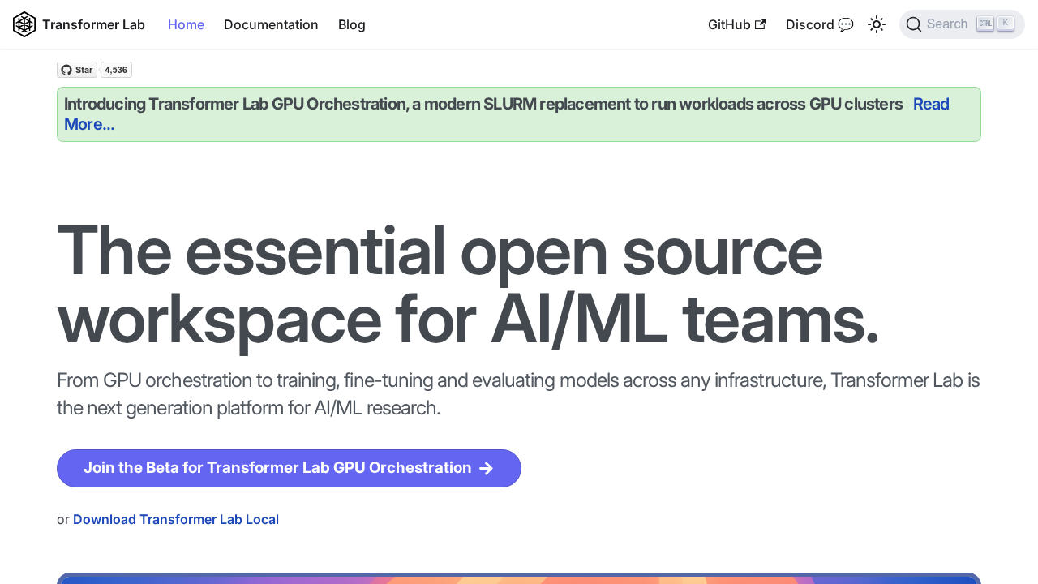1038x584 pixels.
Task: Click the Search input field
Action: coord(949,24)
